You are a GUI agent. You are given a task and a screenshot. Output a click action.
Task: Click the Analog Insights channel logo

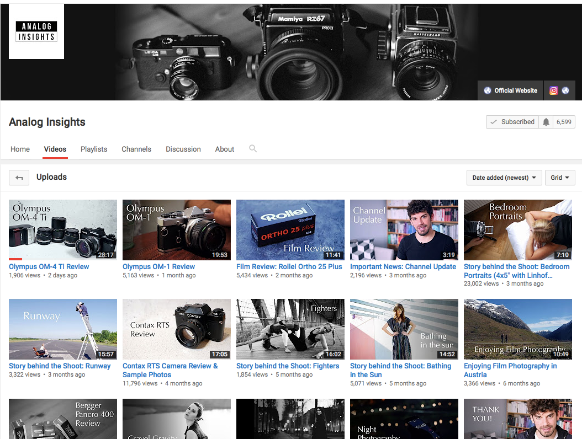click(36, 31)
